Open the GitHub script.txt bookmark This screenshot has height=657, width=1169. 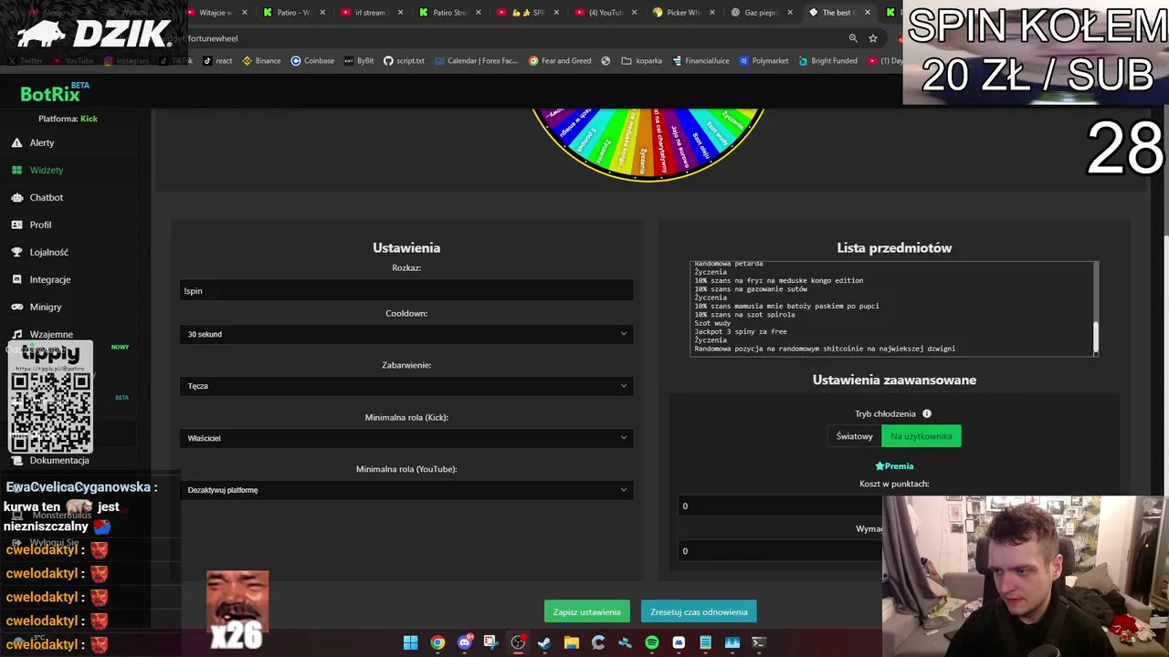404,61
